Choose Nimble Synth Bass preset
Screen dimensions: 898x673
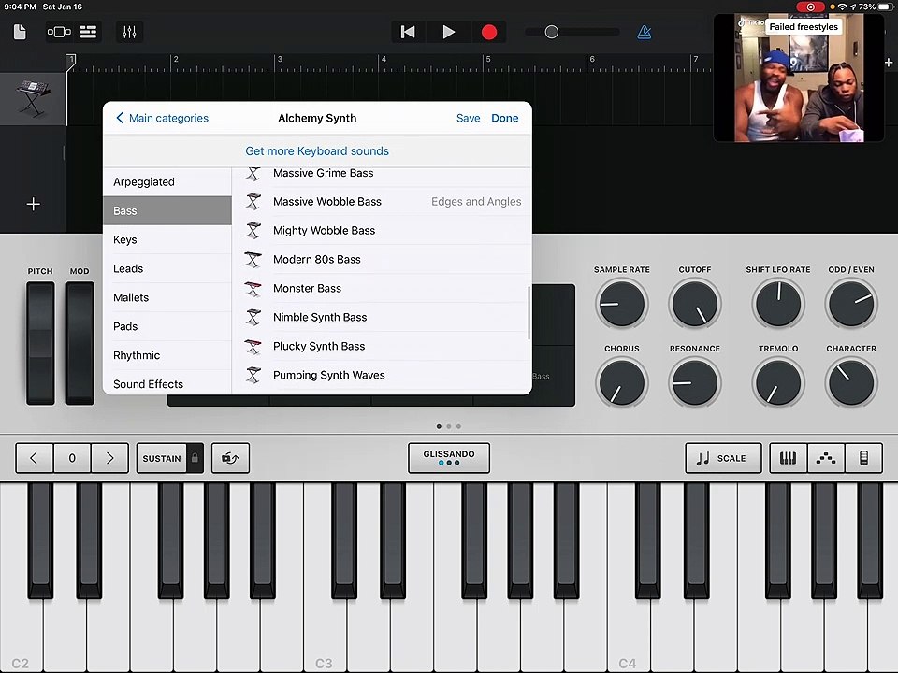click(382, 317)
